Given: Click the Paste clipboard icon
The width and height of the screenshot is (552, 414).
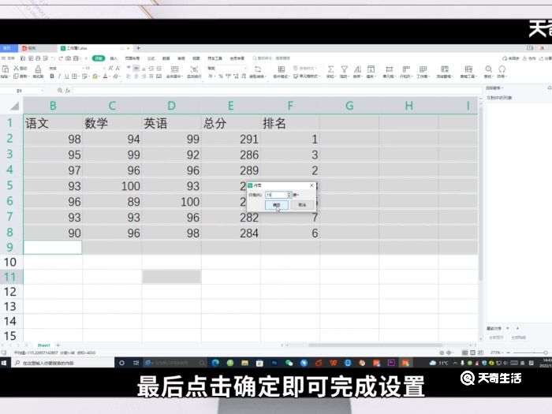Looking at the screenshot, I should pos(6,69).
